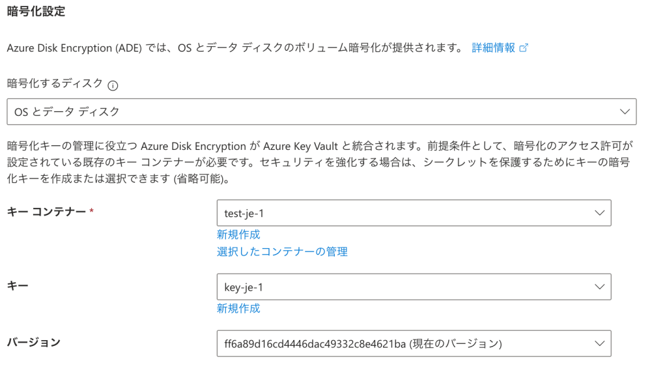The image size is (667, 372).
Task: Click the 暗号化設定 heading
Action: click(x=36, y=11)
